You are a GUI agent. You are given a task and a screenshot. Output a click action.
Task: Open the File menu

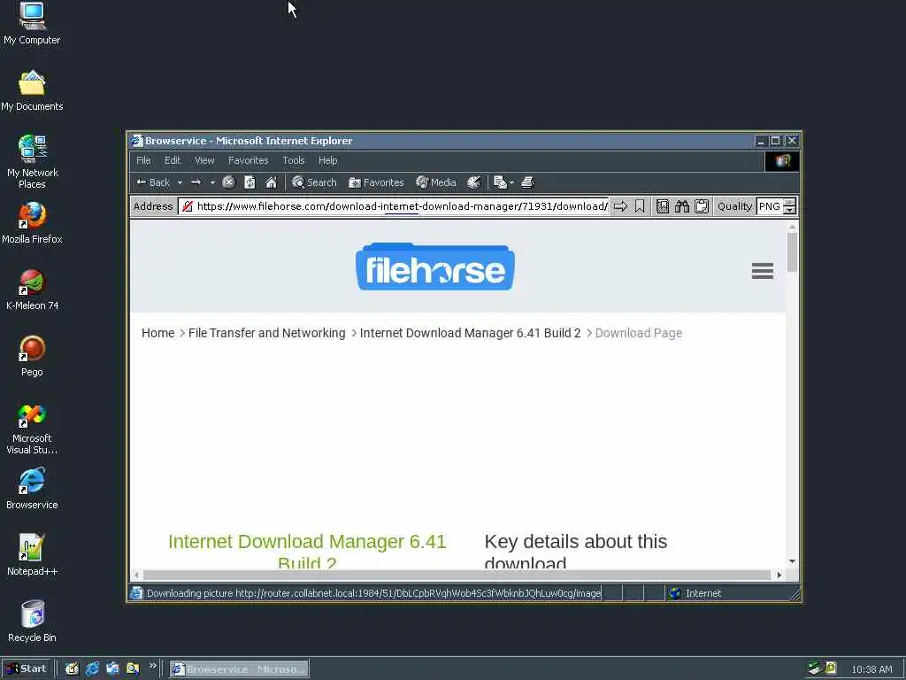pos(143,161)
